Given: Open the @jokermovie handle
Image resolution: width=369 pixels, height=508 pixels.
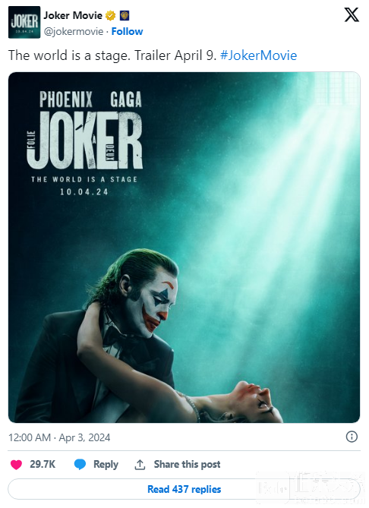Looking at the screenshot, I should (74, 31).
